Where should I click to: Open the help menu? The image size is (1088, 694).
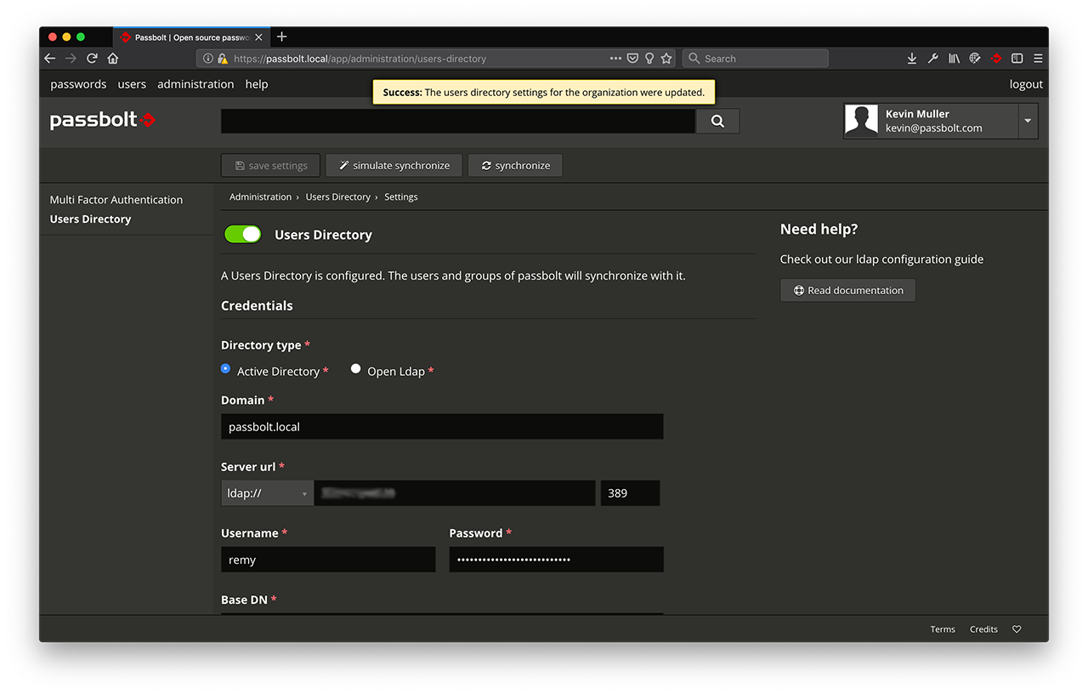(257, 84)
